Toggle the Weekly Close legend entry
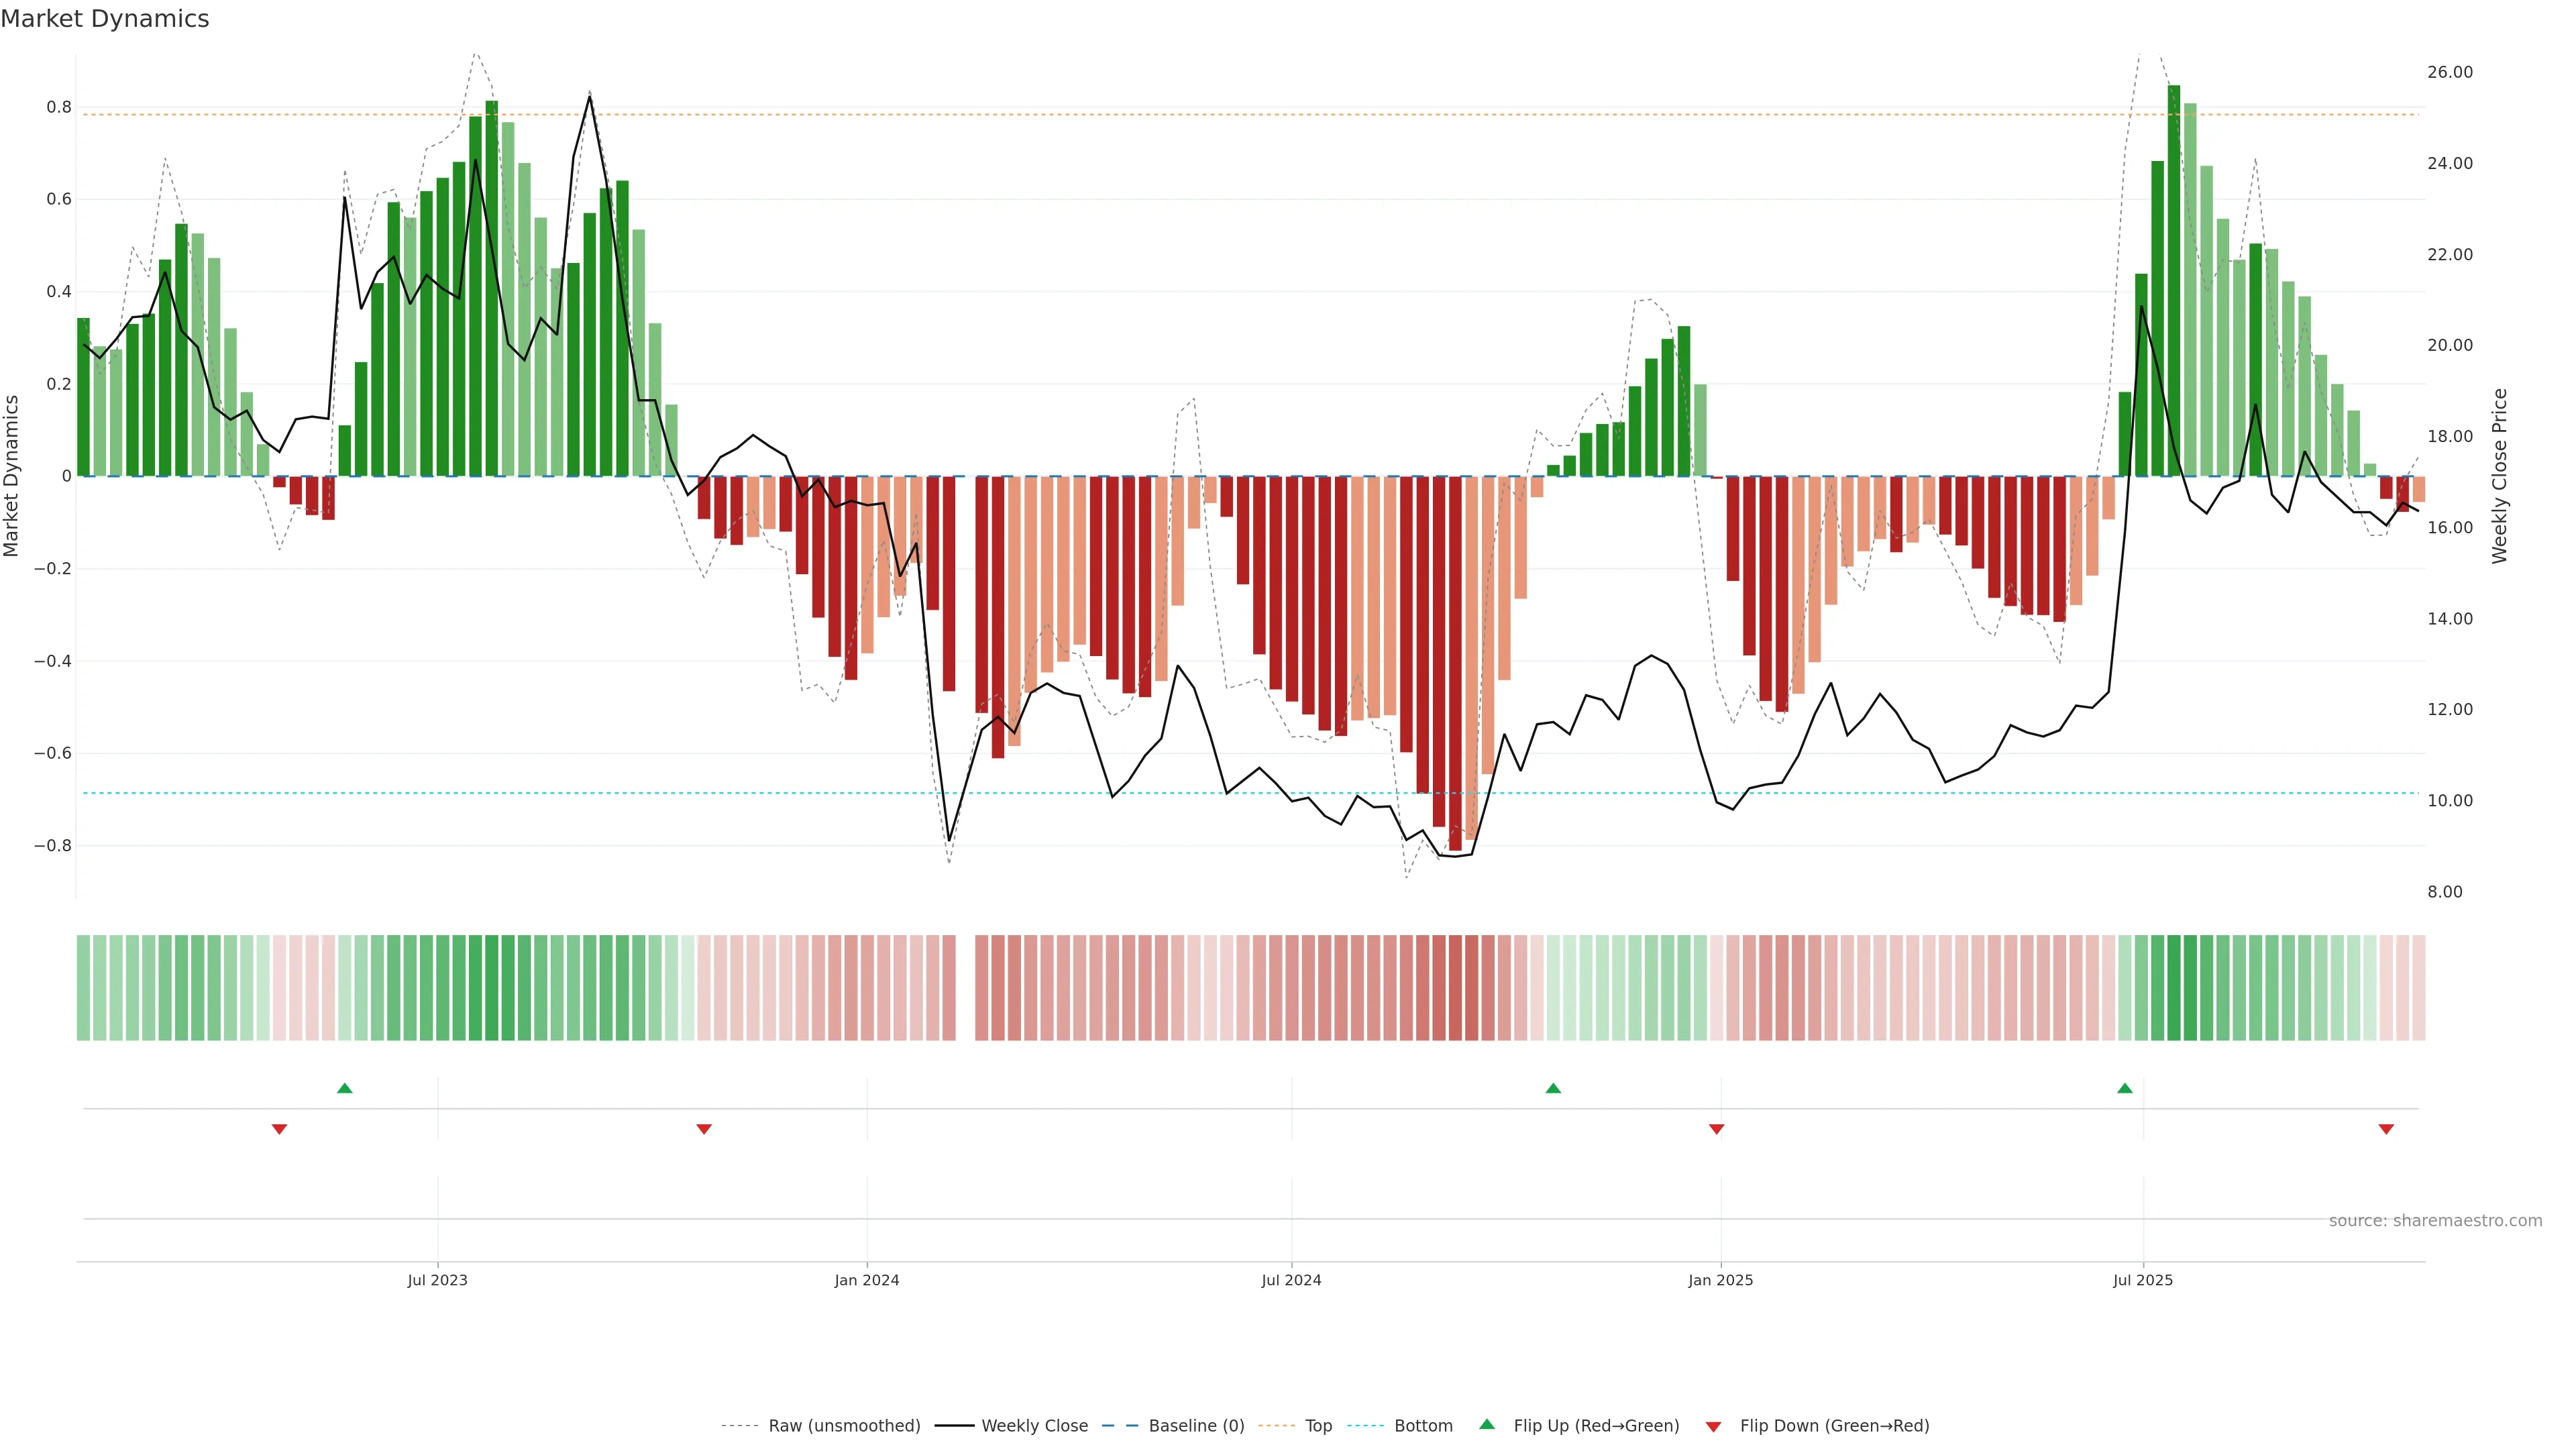2576x1449 pixels. coord(1034,1425)
